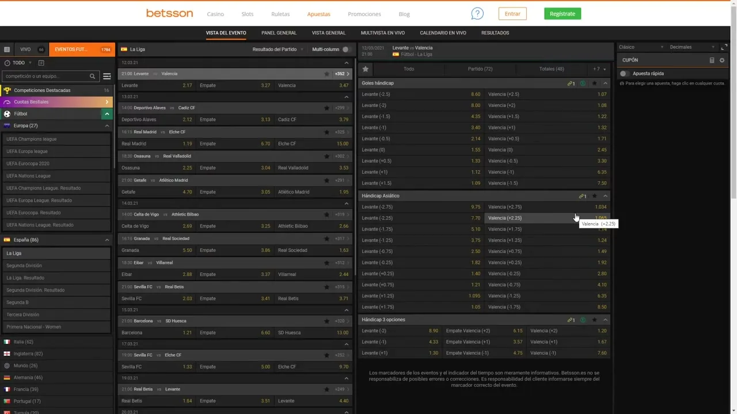Click the Regístrate button

click(563, 14)
